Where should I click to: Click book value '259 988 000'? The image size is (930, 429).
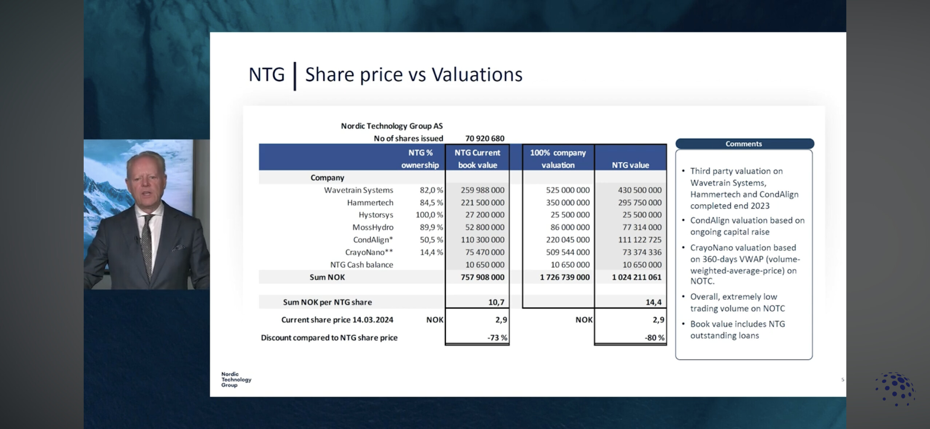(x=482, y=190)
